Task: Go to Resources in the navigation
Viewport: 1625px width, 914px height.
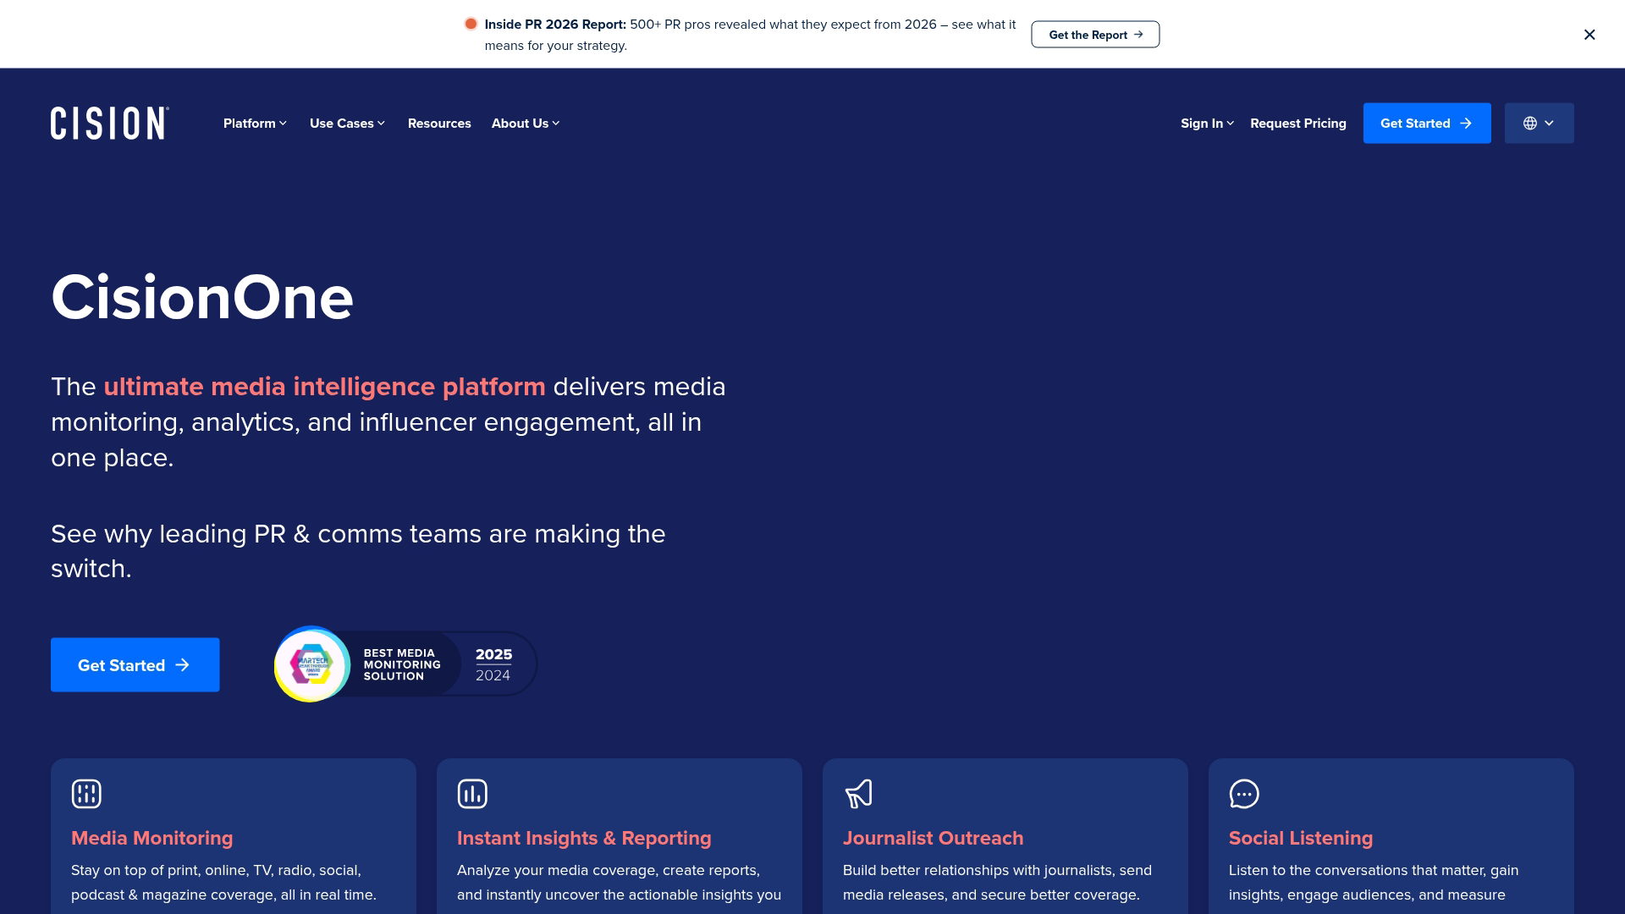Action: point(439,124)
